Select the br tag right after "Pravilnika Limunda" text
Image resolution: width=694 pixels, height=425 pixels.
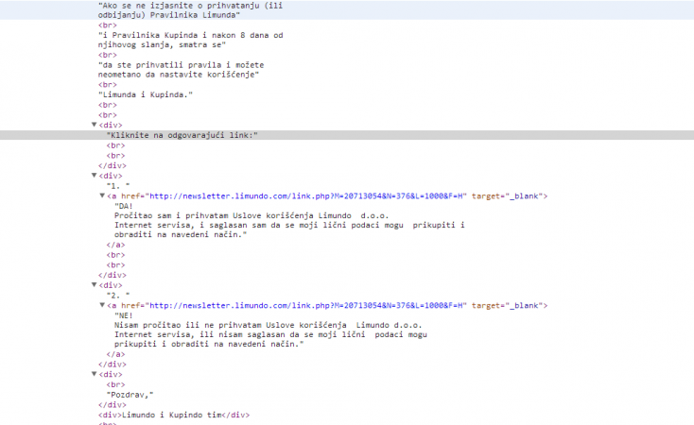108,25
